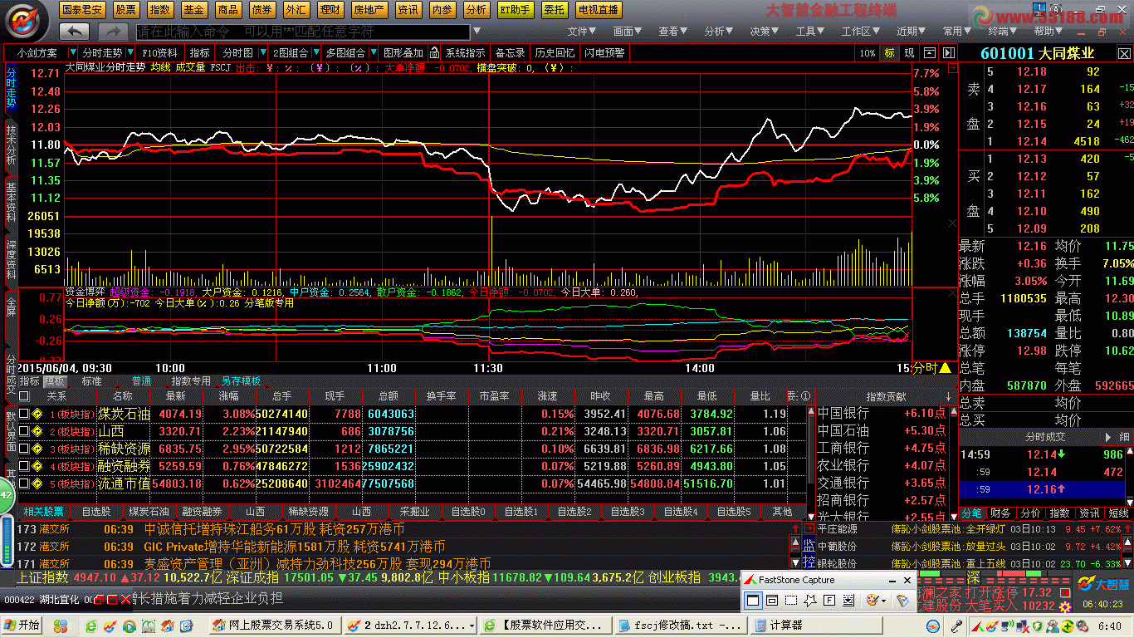Screen dimensions: 1134x638
Task: Click the ET助手 button
Action: tap(516, 10)
